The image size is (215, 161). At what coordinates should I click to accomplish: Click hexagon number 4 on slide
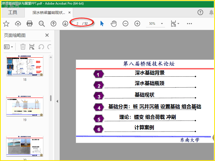tap(98, 108)
